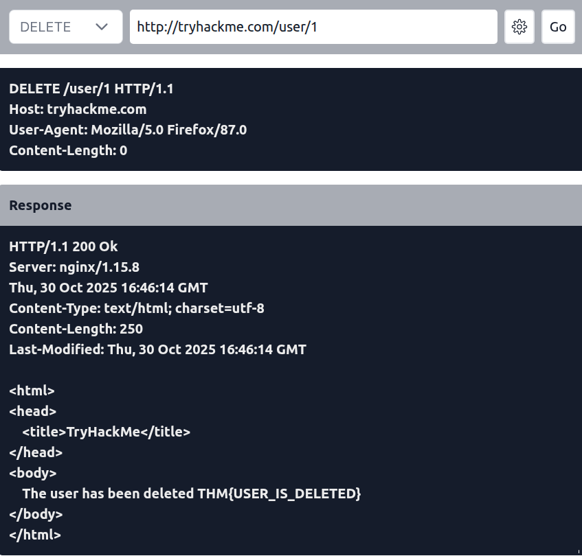582x556 pixels.
Task: Click the Response section header
Action: [40, 205]
